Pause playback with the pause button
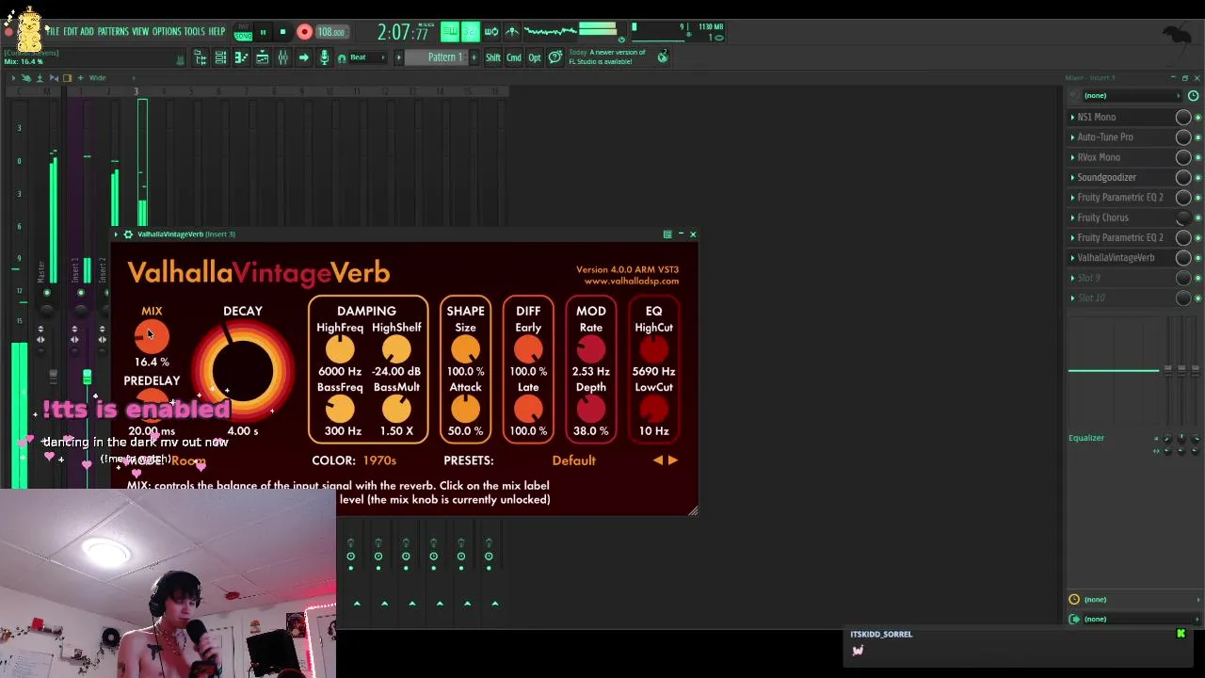This screenshot has width=1205, height=678. point(263,32)
